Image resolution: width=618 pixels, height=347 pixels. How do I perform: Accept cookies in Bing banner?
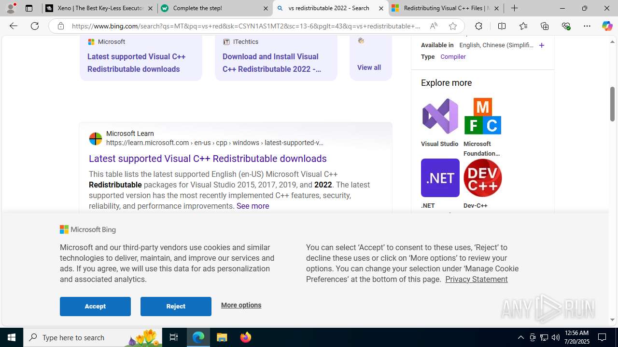click(95, 307)
